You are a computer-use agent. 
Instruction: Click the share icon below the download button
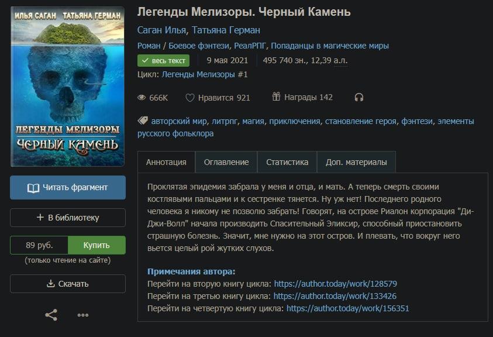click(x=51, y=315)
